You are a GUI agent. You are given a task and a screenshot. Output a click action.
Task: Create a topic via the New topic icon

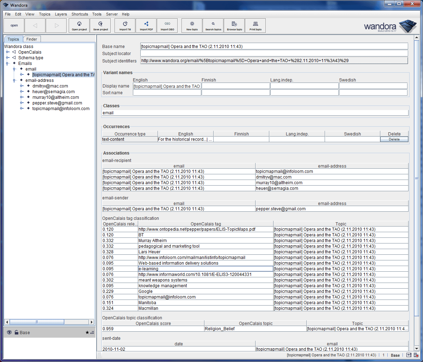[x=192, y=25]
